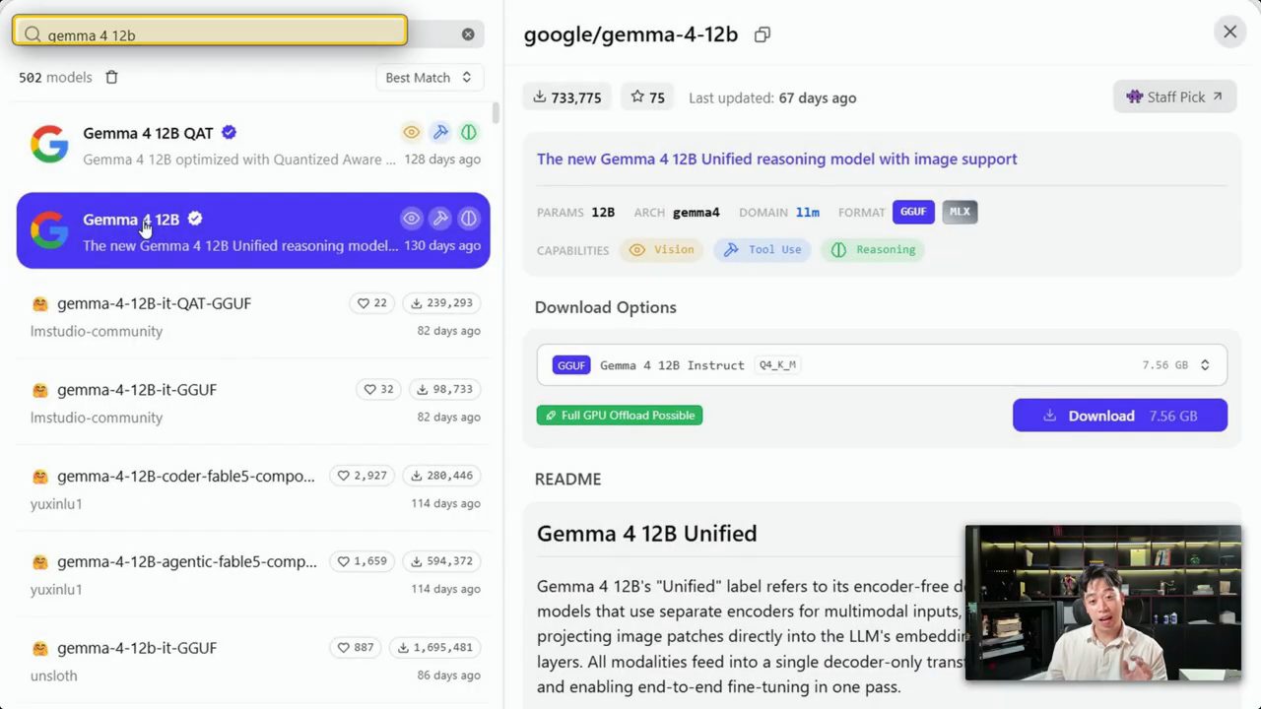This screenshot has width=1261, height=709.
Task: Click the Gemma 4 12B Unified heading
Action: point(647,533)
